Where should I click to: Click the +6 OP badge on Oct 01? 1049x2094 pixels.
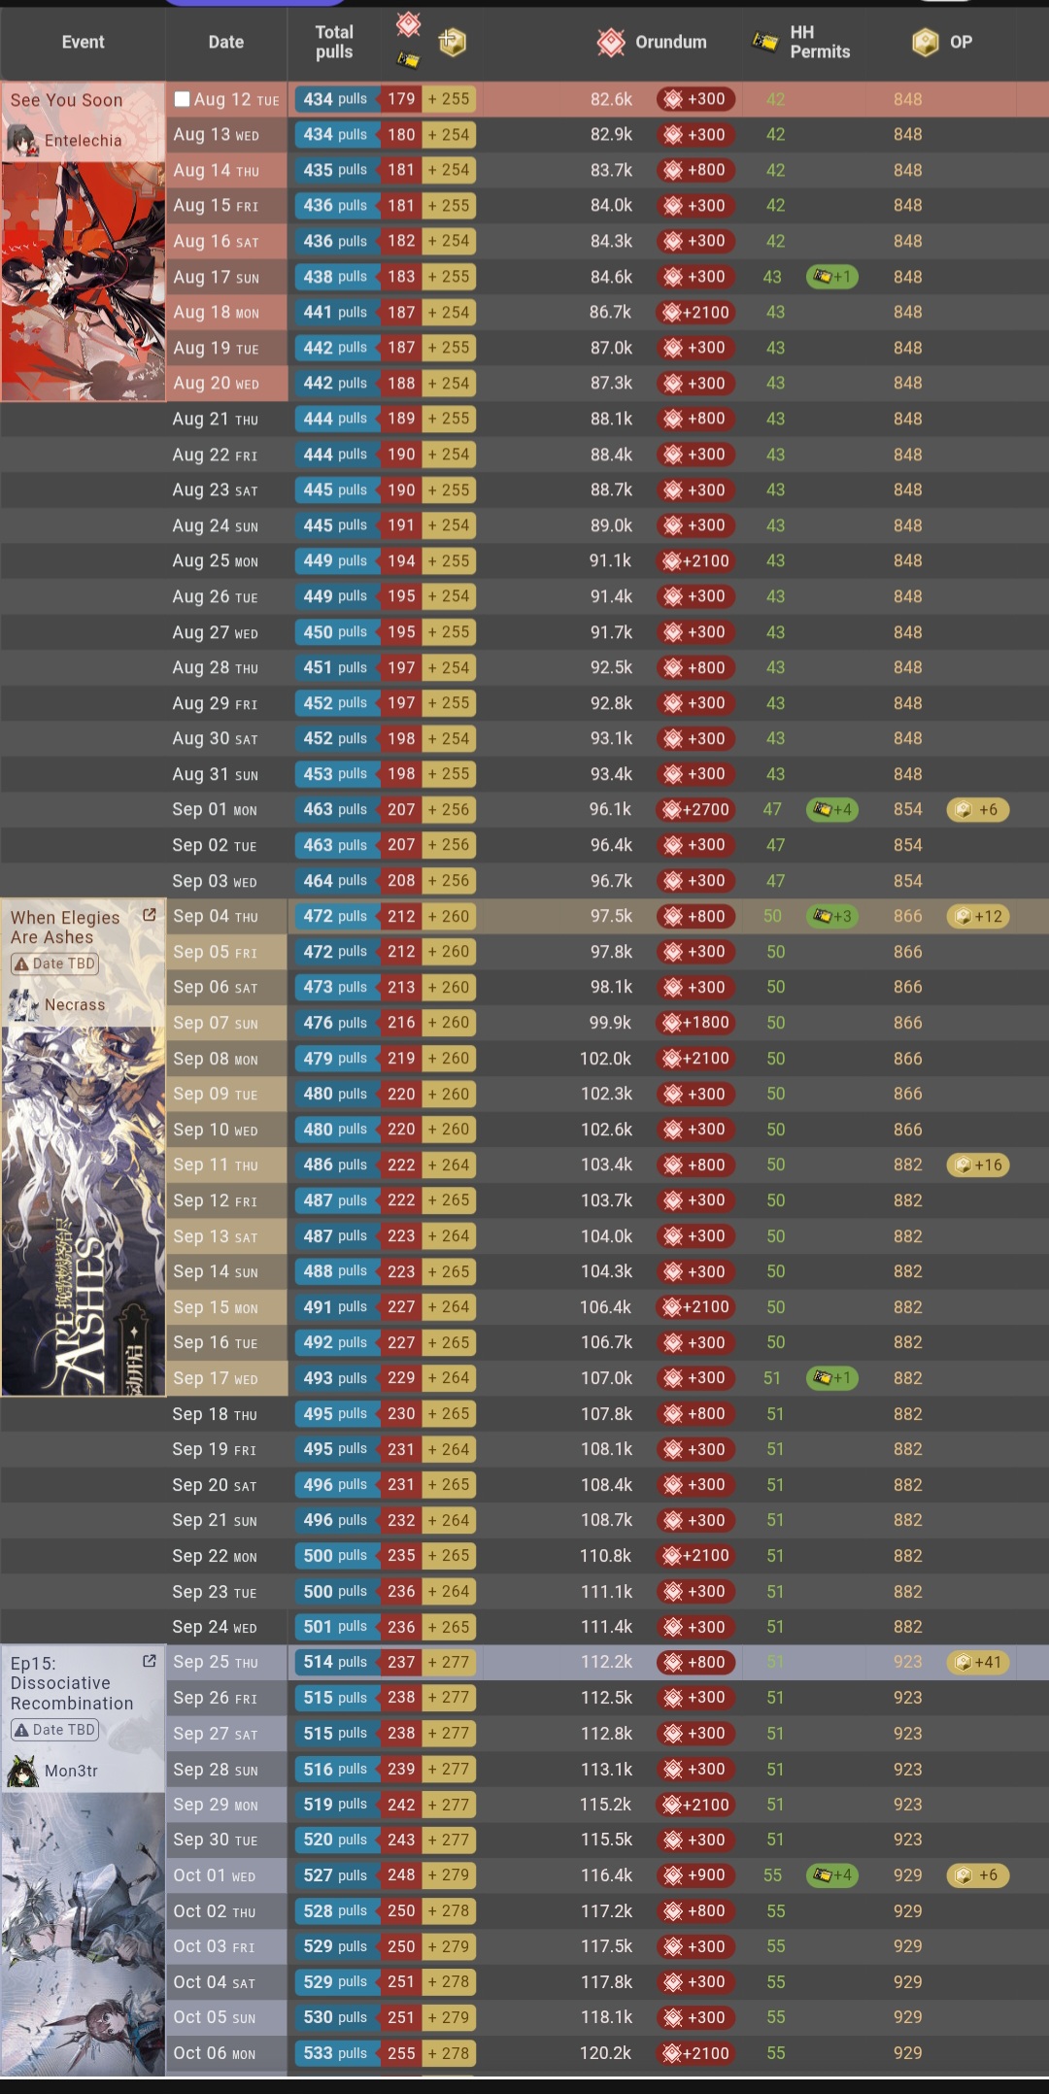978,1874
